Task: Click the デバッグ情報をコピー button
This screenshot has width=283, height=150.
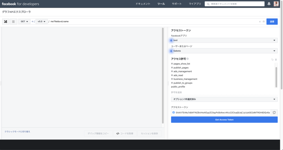Action: pos(98,134)
